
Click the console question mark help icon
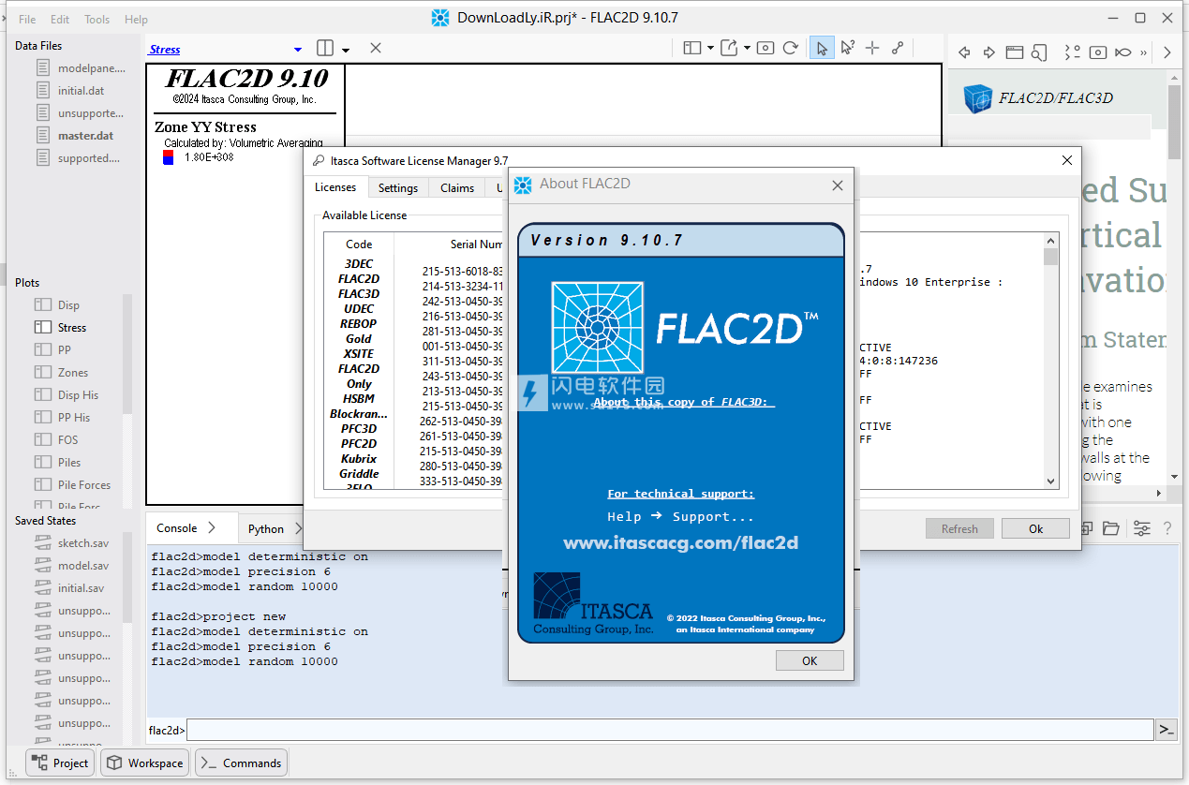point(1167,528)
